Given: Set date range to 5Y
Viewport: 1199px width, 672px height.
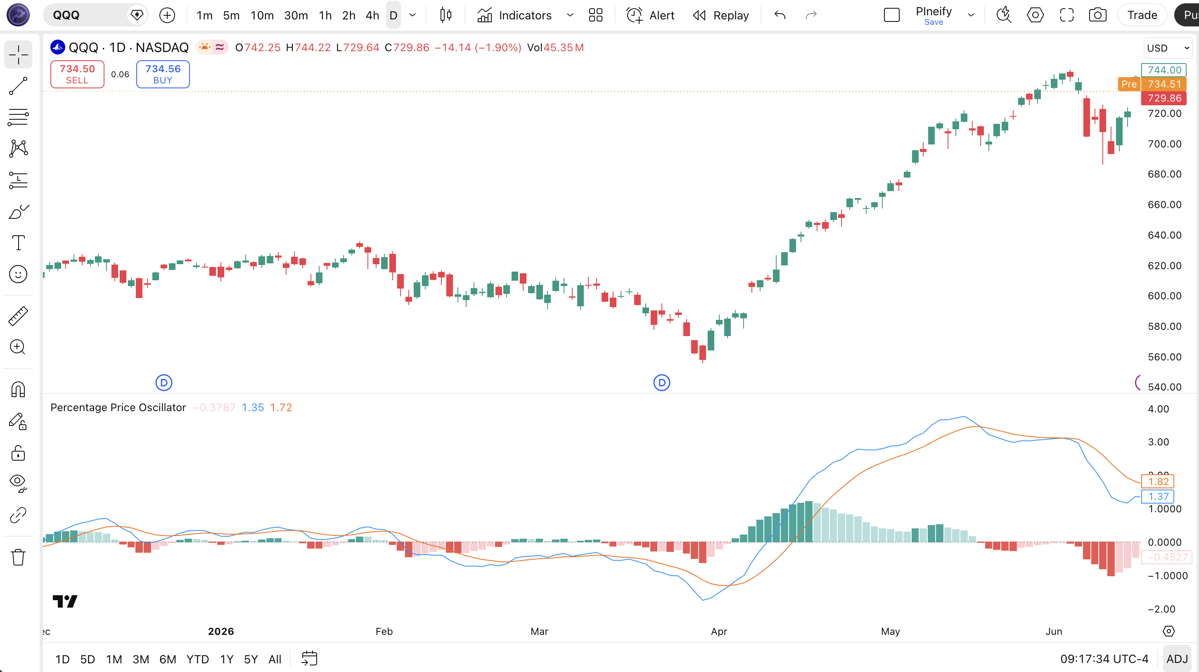Looking at the screenshot, I should [x=251, y=659].
